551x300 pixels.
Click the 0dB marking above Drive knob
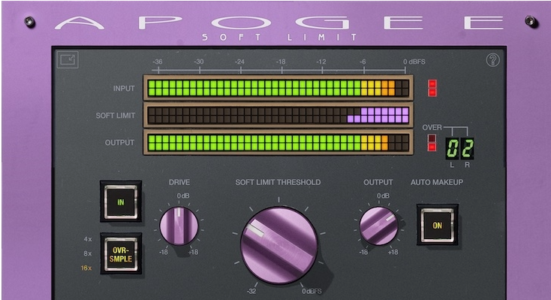tap(183, 195)
